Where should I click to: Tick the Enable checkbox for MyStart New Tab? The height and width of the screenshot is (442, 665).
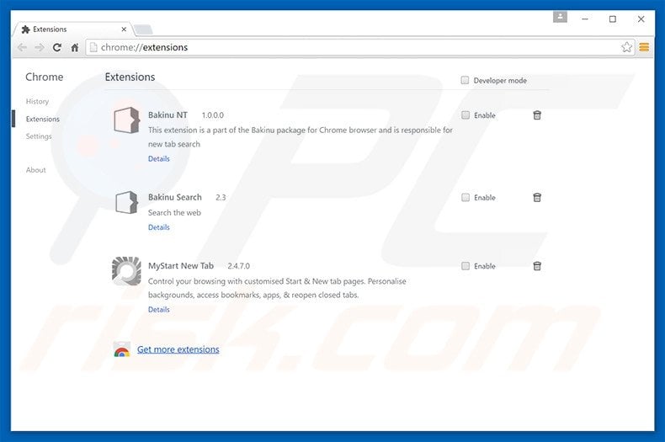(x=465, y=266)
